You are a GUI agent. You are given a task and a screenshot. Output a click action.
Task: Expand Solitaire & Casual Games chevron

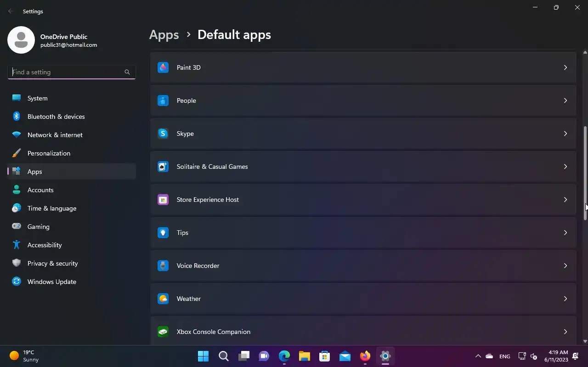pyautogui.click(x=565, y=167)
